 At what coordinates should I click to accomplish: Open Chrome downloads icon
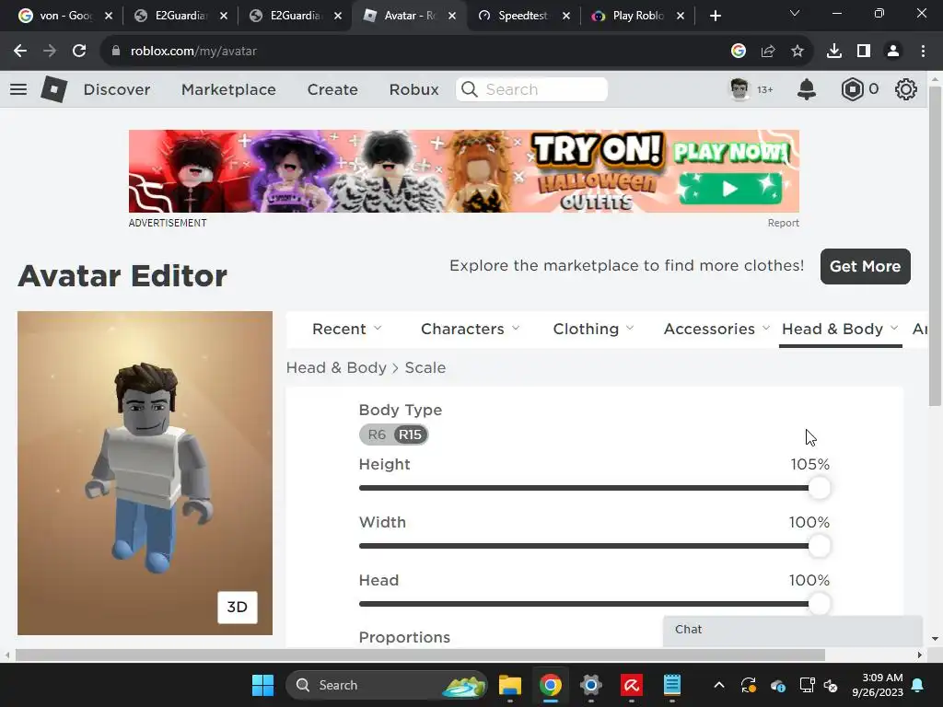point(834,52)
